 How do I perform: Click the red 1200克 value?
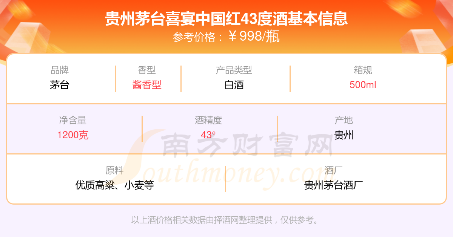[73, 135]
